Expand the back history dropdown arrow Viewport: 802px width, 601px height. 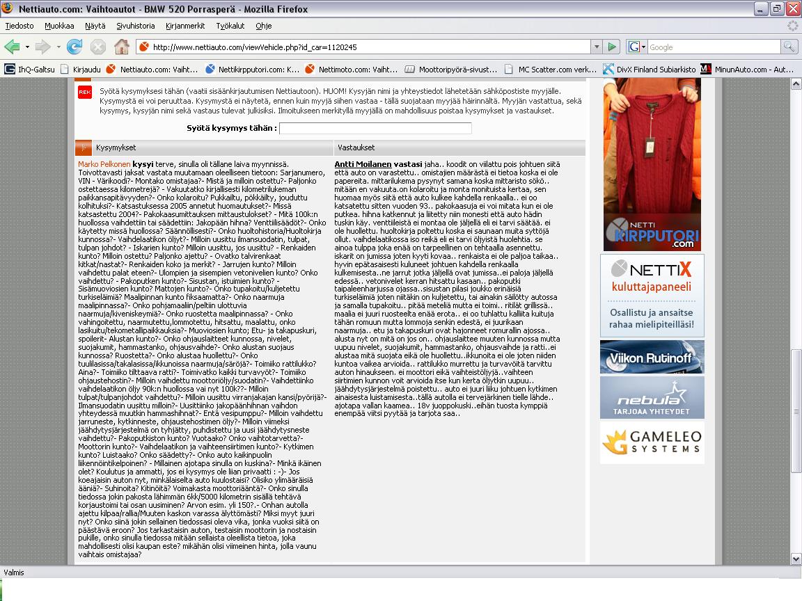coord(27,47)
